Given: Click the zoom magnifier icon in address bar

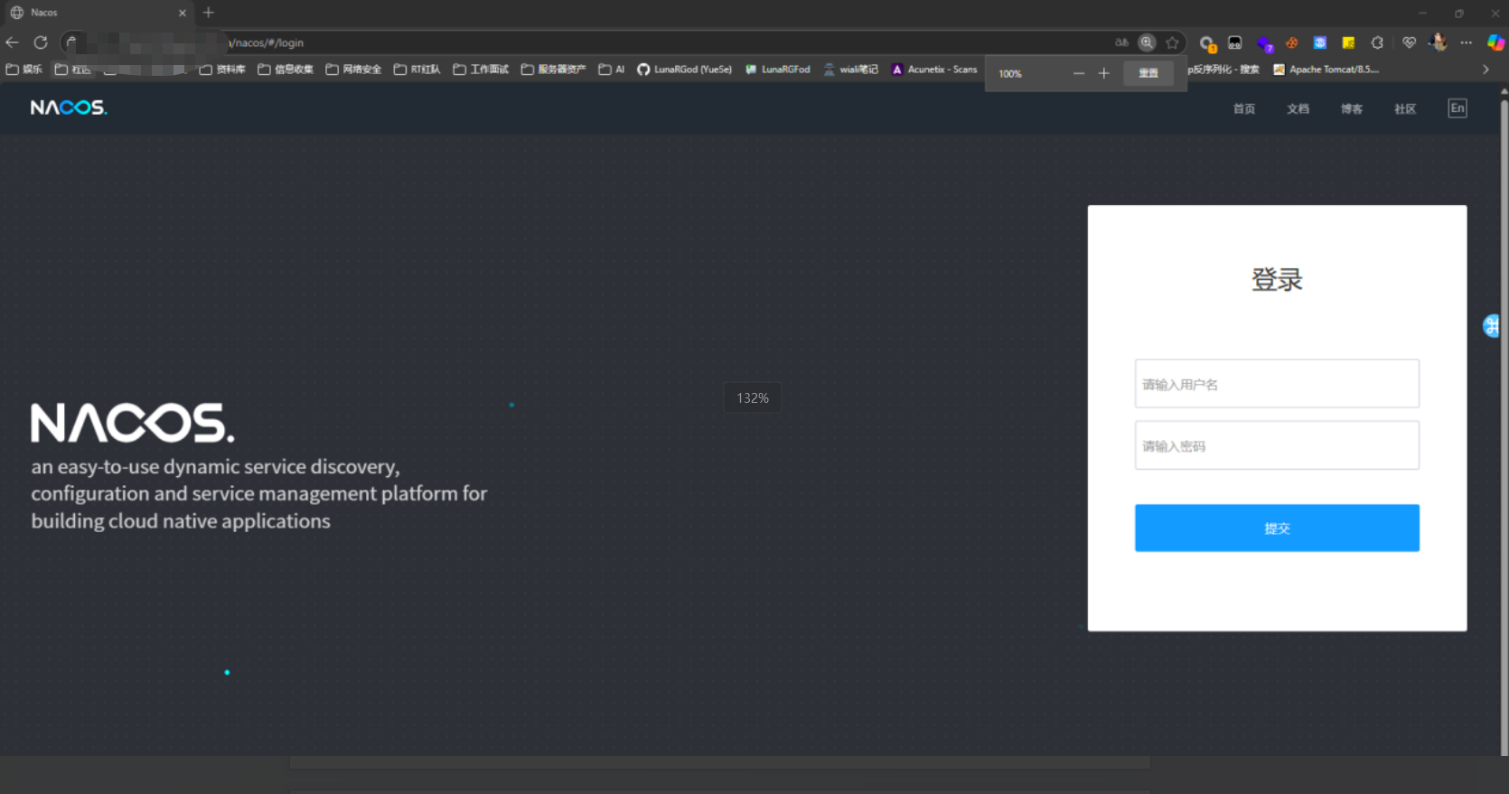Looking at the screenshot, I should click(x=1147, y=42).
